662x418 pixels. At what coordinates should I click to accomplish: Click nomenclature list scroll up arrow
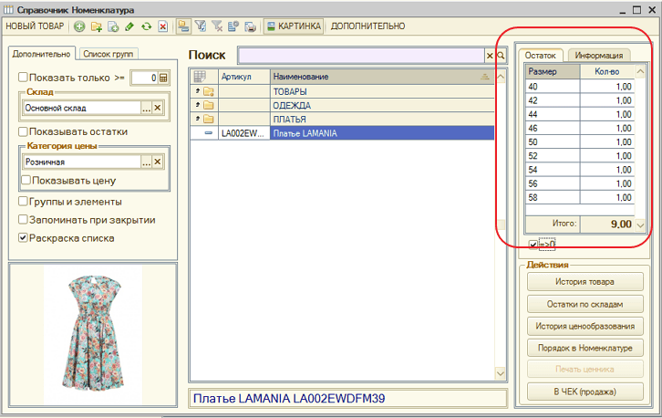pos(501,77)
